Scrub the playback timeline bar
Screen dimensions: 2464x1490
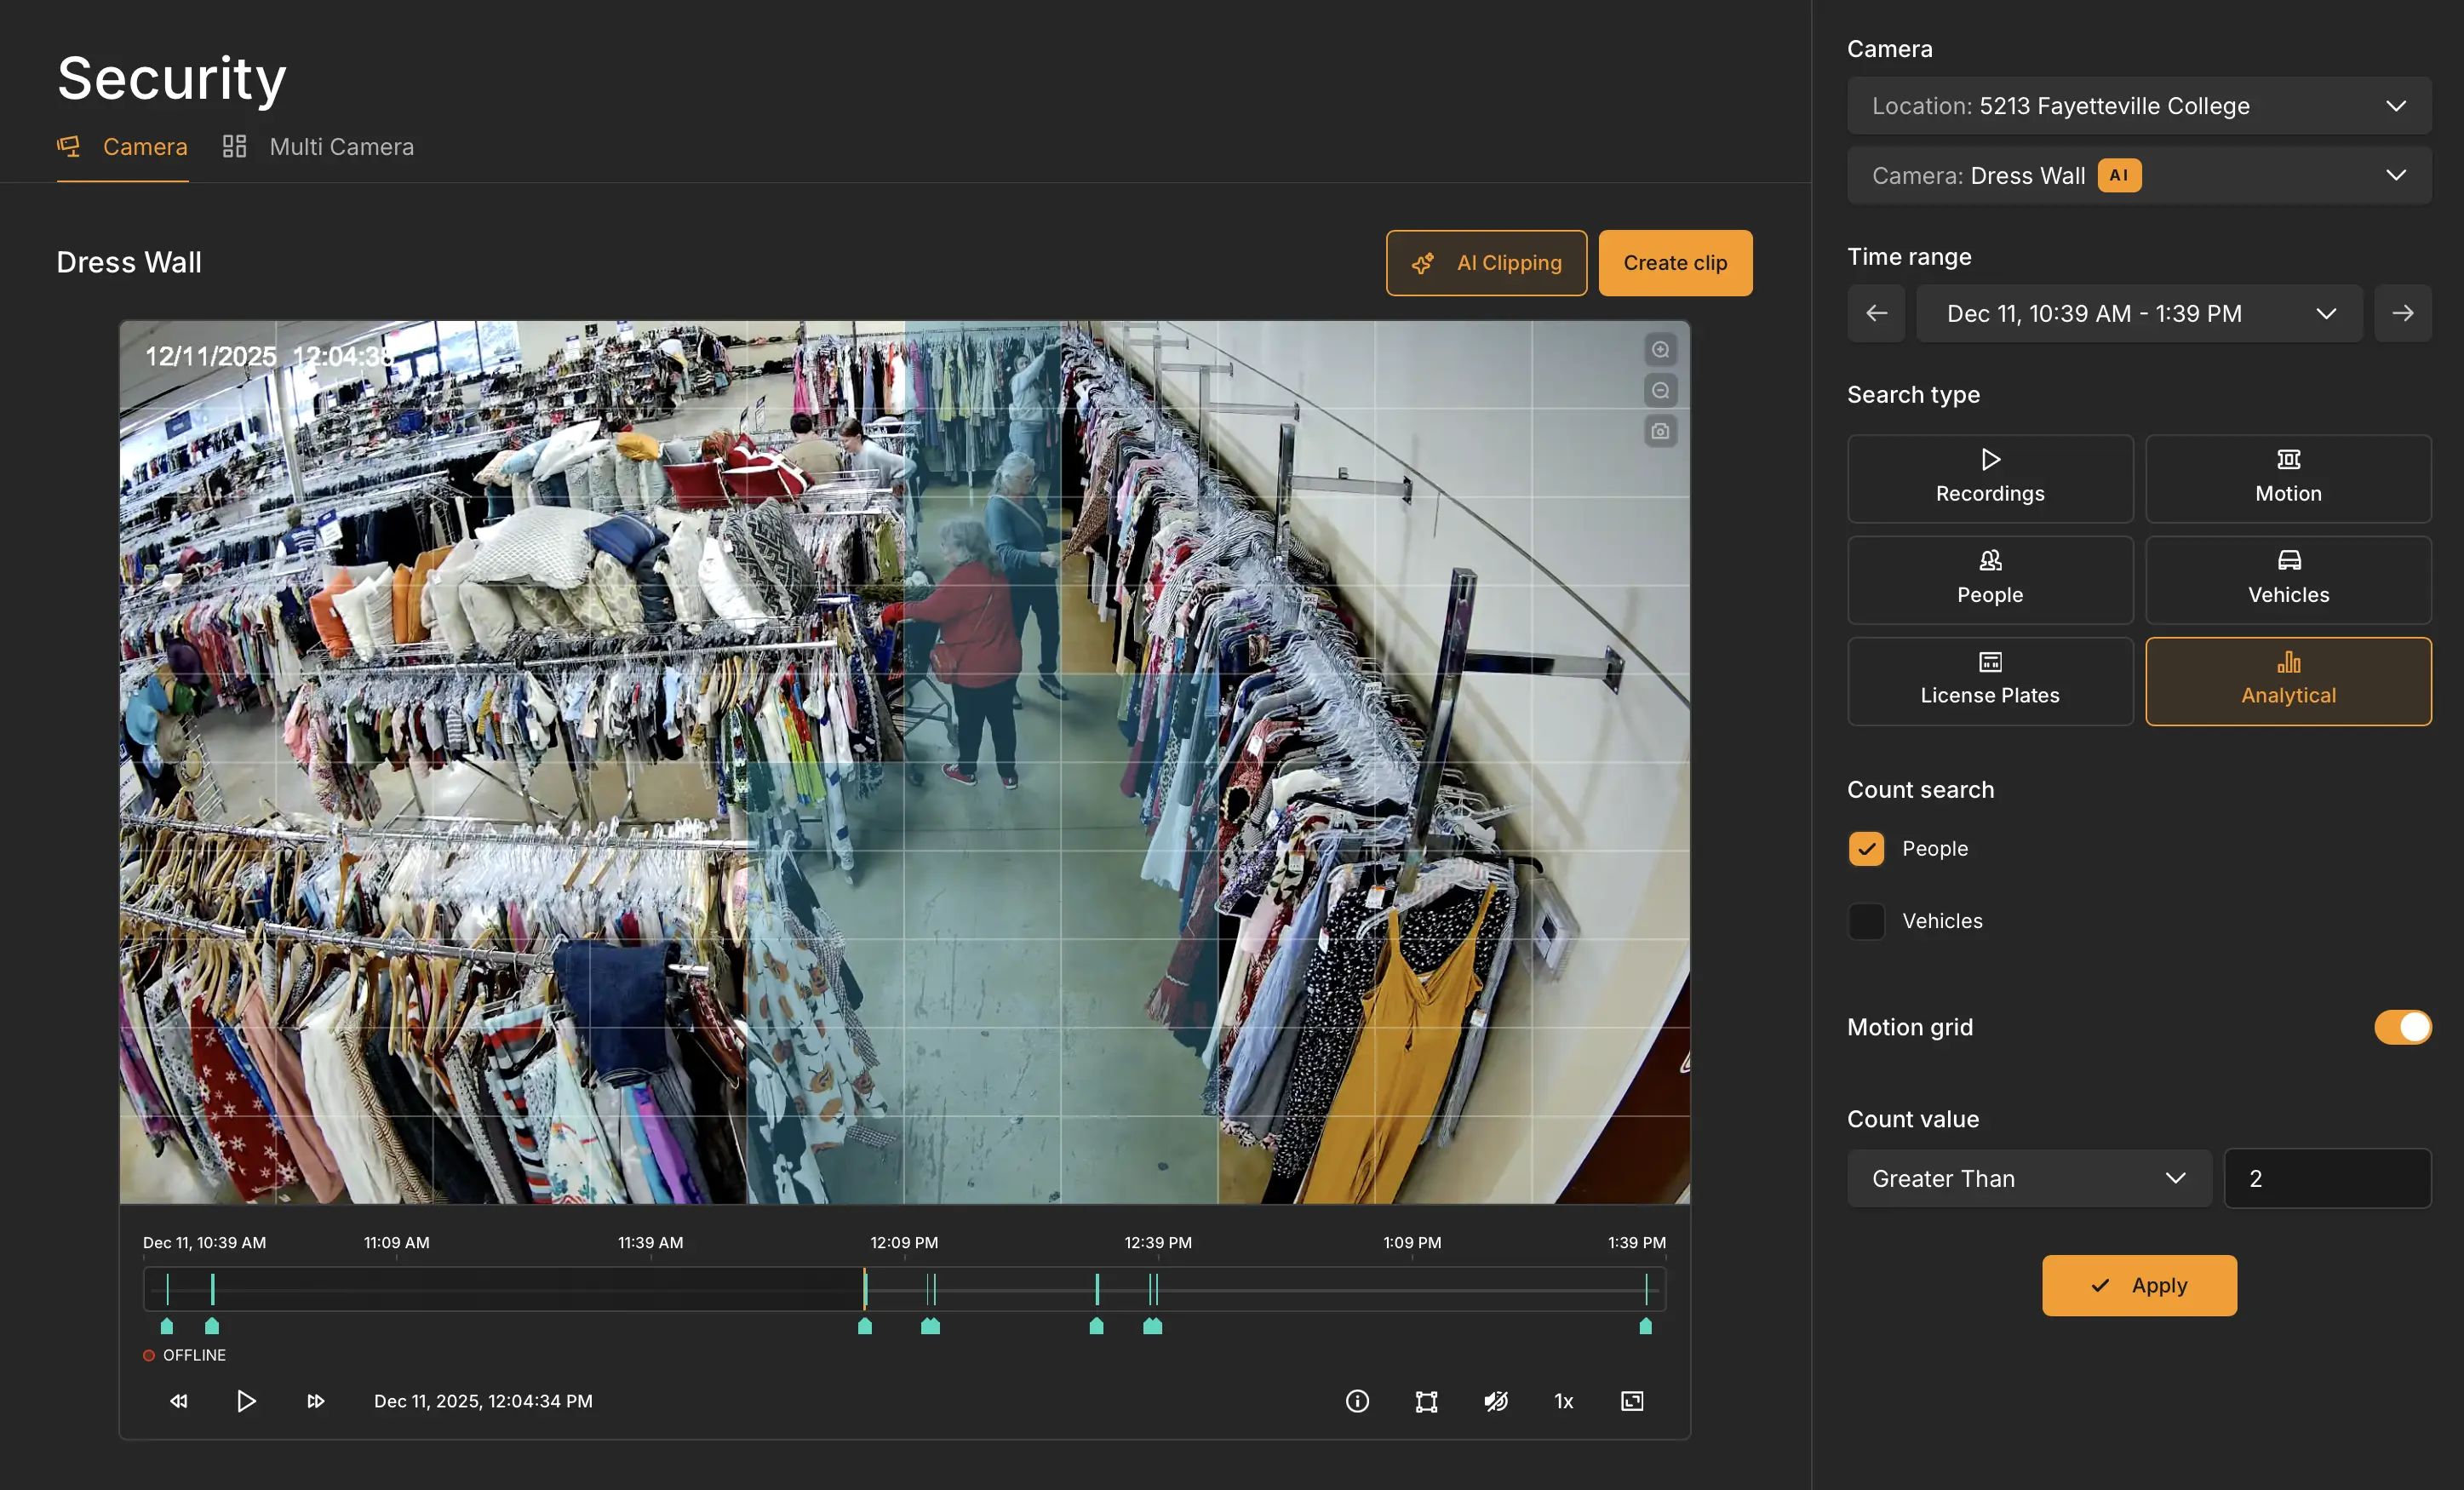tap(903, 1290)
